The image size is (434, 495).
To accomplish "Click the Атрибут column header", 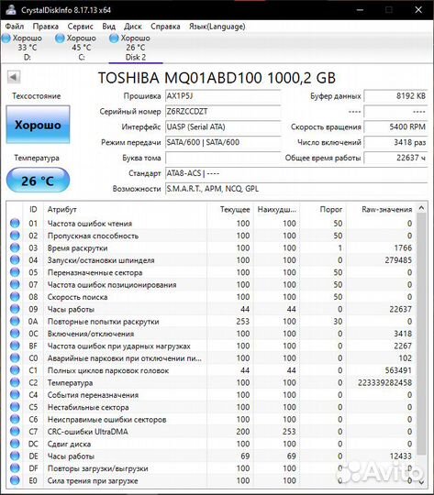I will (125, 209).
